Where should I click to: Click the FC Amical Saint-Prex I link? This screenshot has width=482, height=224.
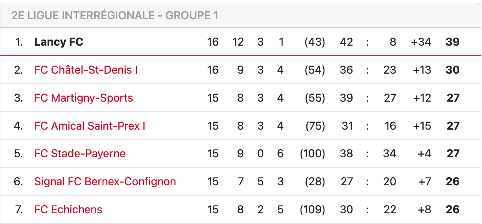point(90,126)
